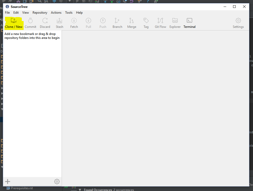Open bookmarks panel gear options

(57, 182)
